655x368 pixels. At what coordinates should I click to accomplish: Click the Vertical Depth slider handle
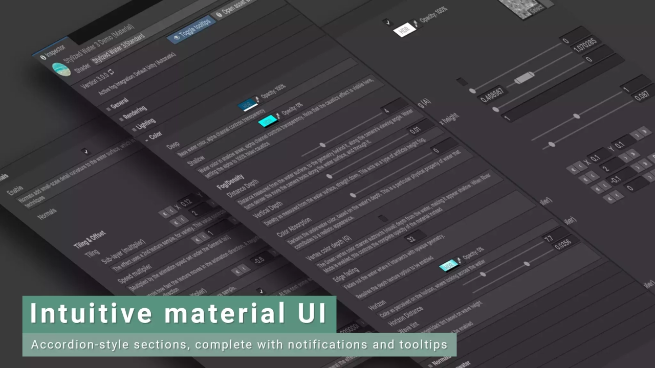(x=329, y=177)
